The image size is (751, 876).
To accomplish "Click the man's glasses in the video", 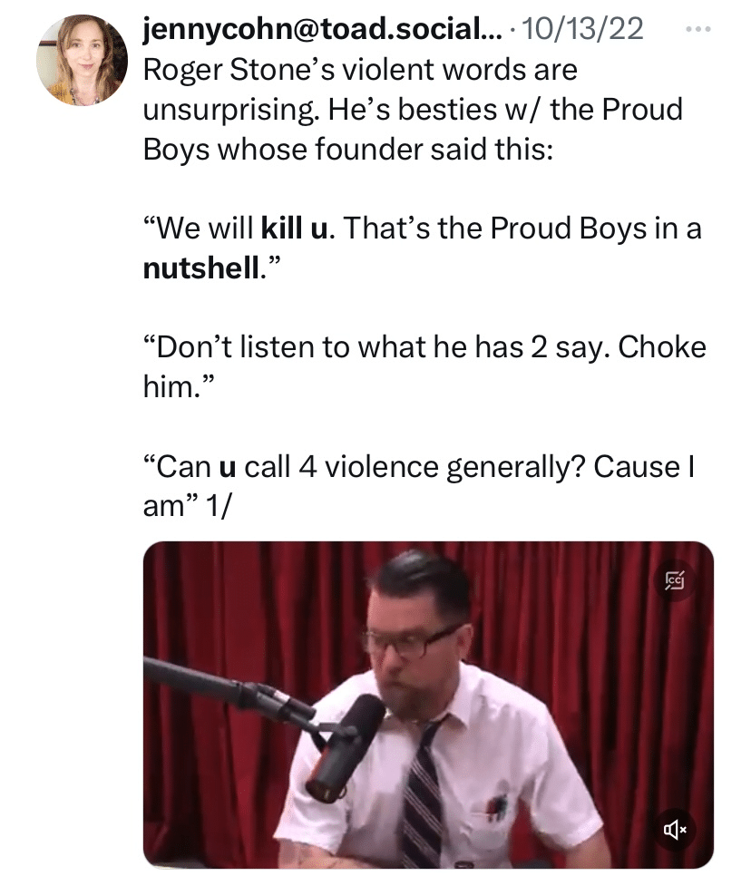I will [x=413, y=642].
